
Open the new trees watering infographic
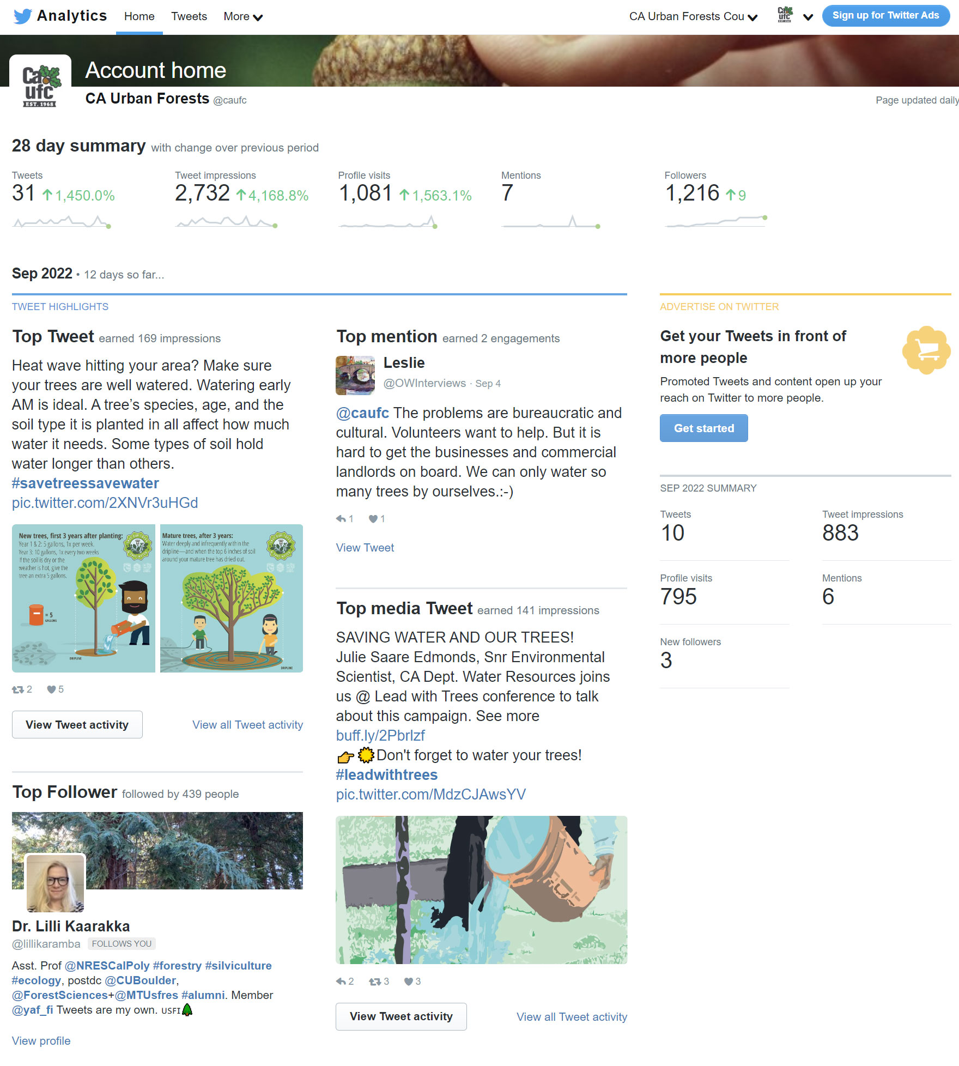click(83, 598)
